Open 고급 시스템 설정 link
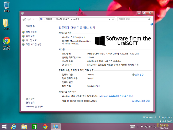Screen dimensions: 173x130 (x=34, y=44)
